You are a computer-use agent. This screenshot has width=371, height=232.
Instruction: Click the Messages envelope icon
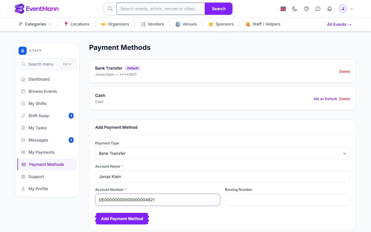[x=23, y=140]
